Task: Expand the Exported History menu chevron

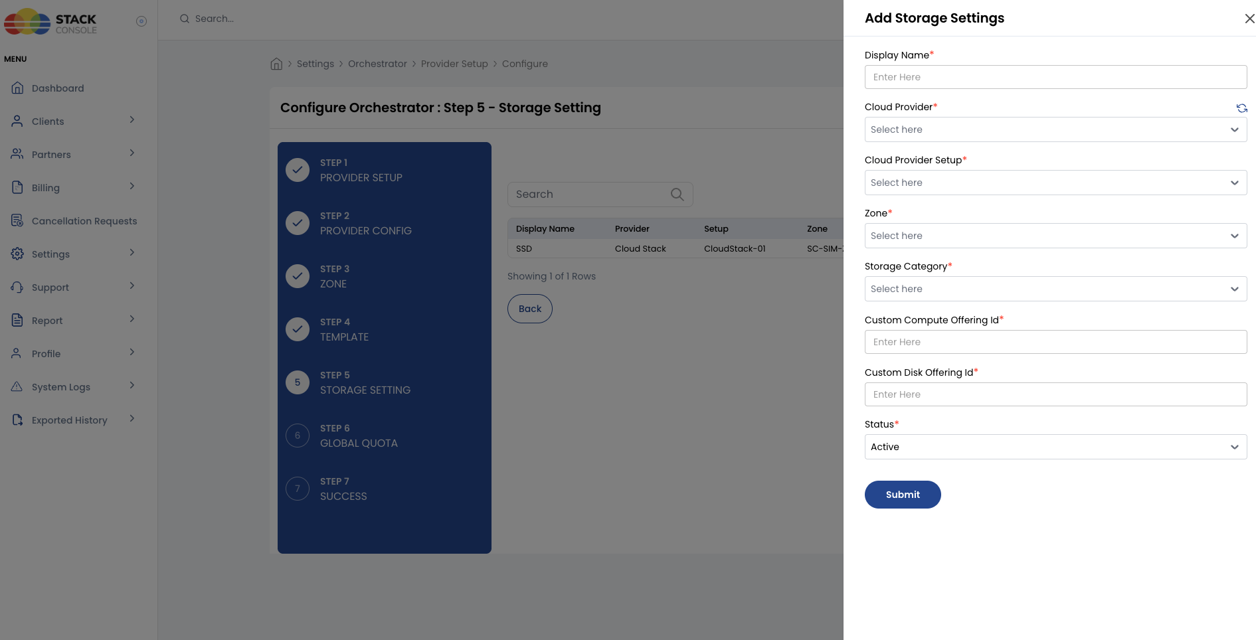Action: pyautogui.click(x=132, y=419)
